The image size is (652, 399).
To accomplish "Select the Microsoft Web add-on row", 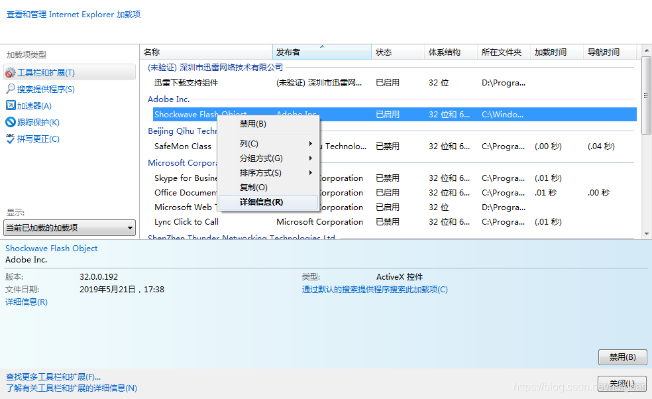I will [394, 207].
